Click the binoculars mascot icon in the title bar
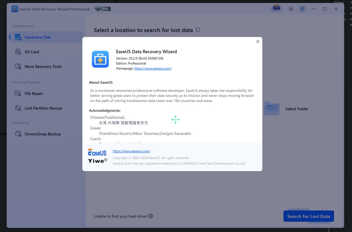Screen dimensions: 352x232 pos(276,8)
